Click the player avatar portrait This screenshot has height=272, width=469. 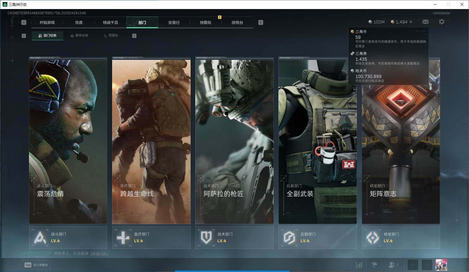coord(441,265)
